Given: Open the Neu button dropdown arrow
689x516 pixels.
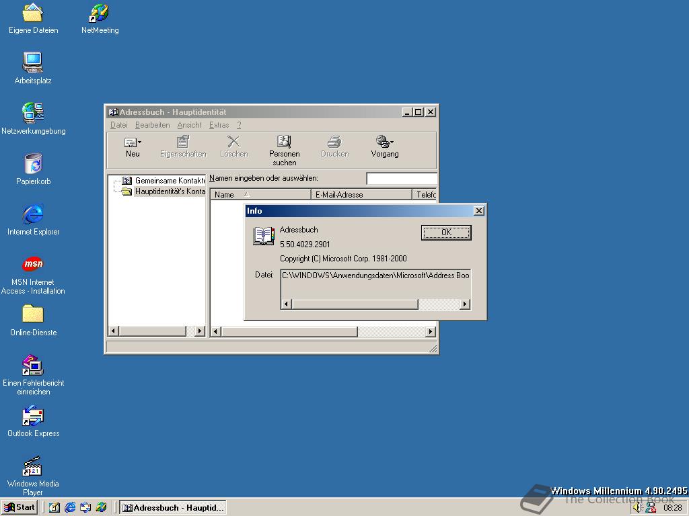Looking at the screenshot, I should pos(140,142).
